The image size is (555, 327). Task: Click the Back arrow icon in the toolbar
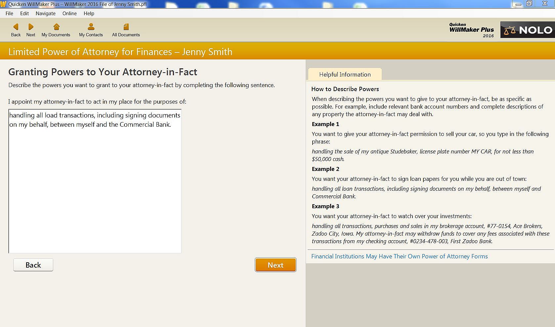[16, 27]
